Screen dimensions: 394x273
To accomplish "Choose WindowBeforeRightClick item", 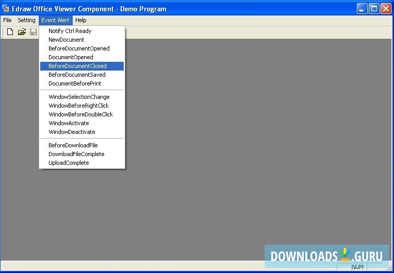I will click(x=82, y=106).
